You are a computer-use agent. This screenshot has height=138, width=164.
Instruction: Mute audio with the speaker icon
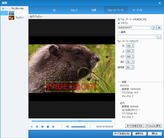68,126
